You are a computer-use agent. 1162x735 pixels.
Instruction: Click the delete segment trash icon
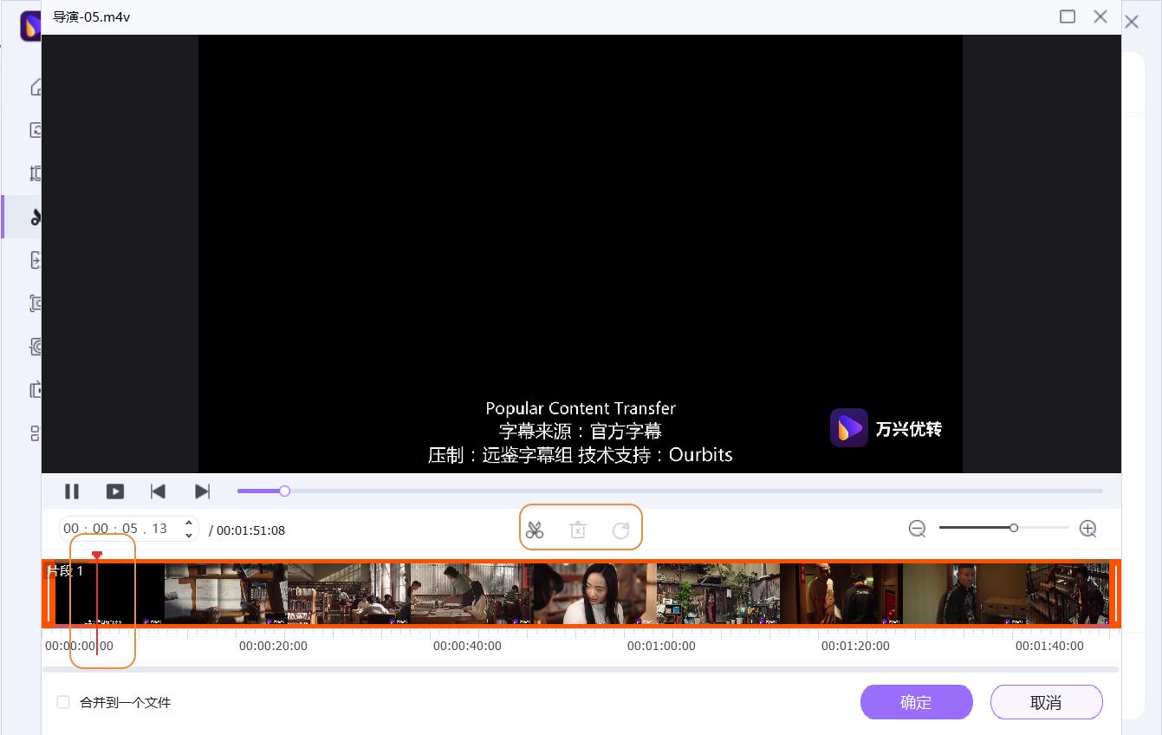[578, 528]
